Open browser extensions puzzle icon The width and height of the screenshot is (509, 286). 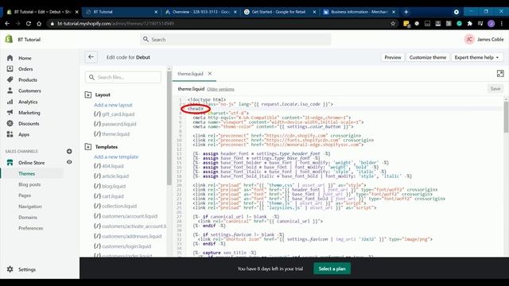469,23
